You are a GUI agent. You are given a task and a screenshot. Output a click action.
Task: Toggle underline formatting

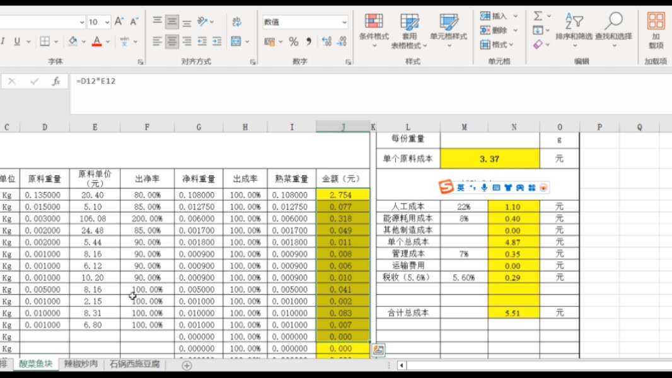pyautogui.click(x=17, y=41)
